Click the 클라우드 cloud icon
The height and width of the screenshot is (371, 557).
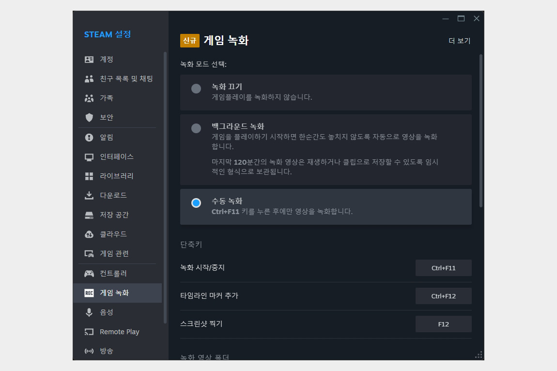[x=89, y=234]
